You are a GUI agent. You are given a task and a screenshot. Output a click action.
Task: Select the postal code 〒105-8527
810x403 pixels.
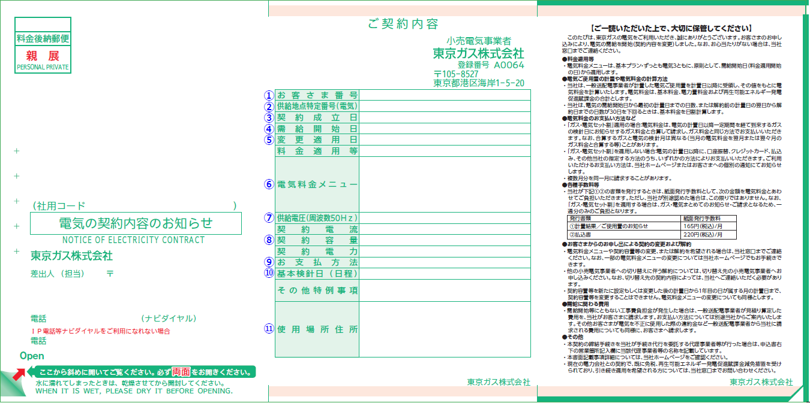point(456,74)
